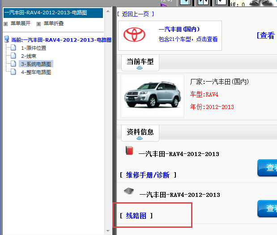Click the 菜单折叠 list icon

point(38,24)
